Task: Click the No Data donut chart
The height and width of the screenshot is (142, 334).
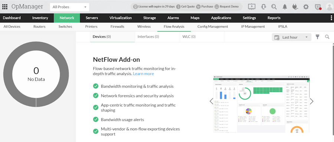Action: [x=36, y=74]
